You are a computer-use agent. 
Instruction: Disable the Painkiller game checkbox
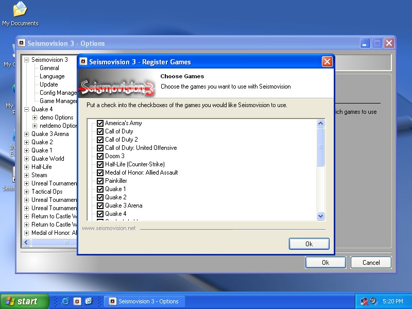[x=100, y=181]
